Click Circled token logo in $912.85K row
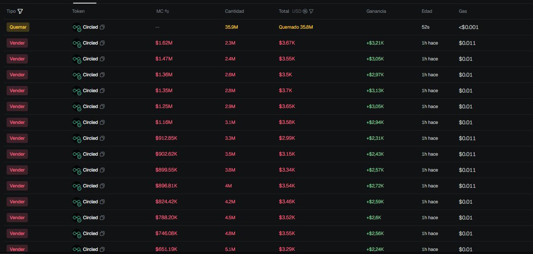This screenshot has height=254, width=533. pyautogui.click(x=77, y=138)
